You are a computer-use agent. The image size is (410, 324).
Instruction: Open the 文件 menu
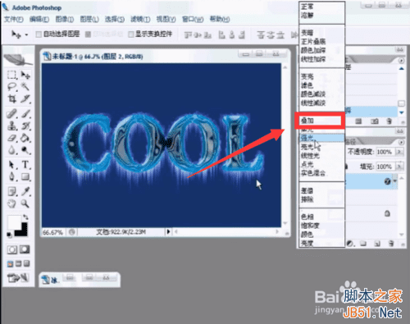tap(14, 19)
